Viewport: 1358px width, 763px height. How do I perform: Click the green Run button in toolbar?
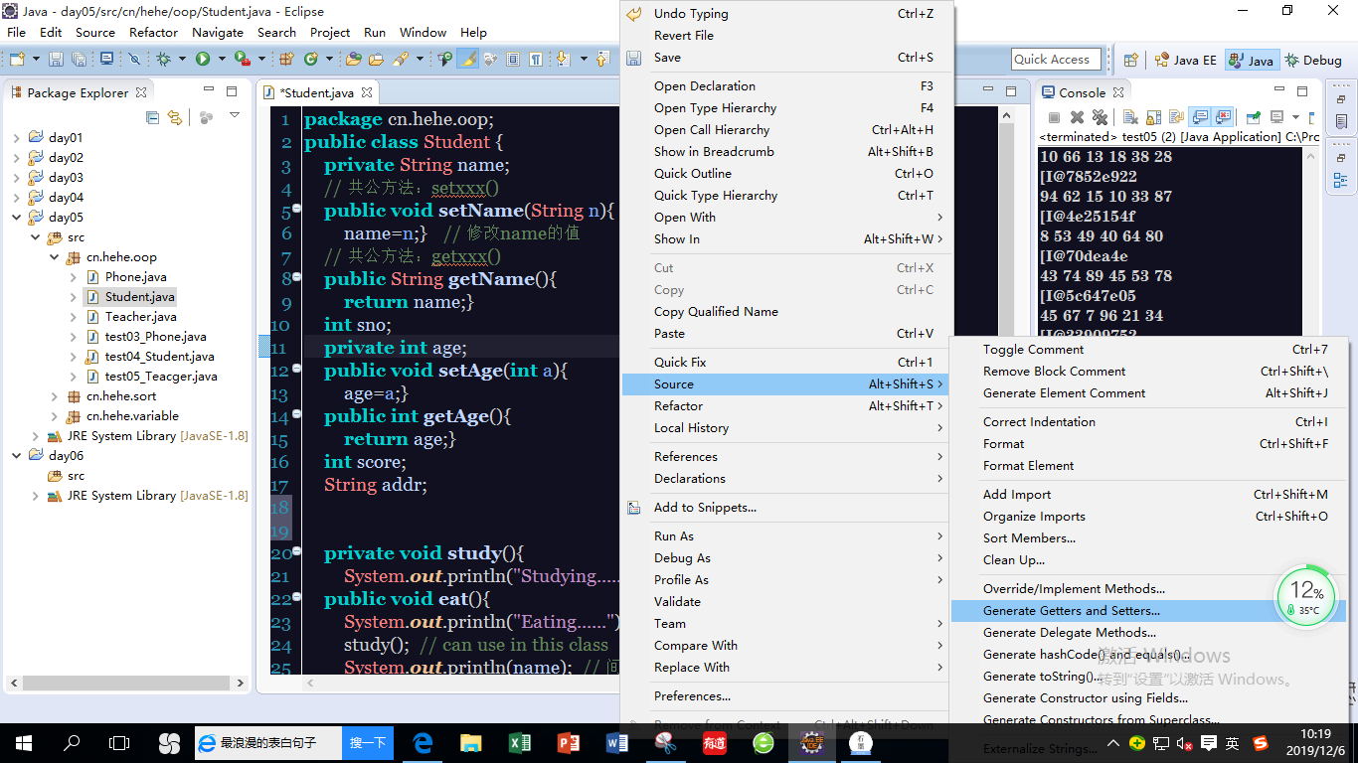click(203, 60)
